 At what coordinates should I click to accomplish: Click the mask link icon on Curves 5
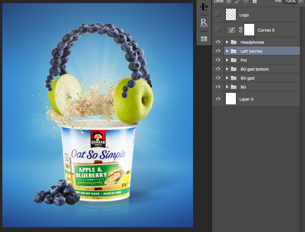click(x=241, y=30)
